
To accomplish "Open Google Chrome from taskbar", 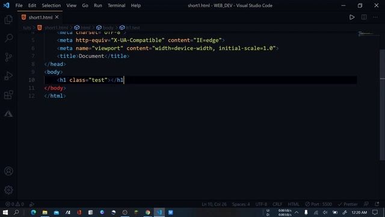I will coord(147,212).
